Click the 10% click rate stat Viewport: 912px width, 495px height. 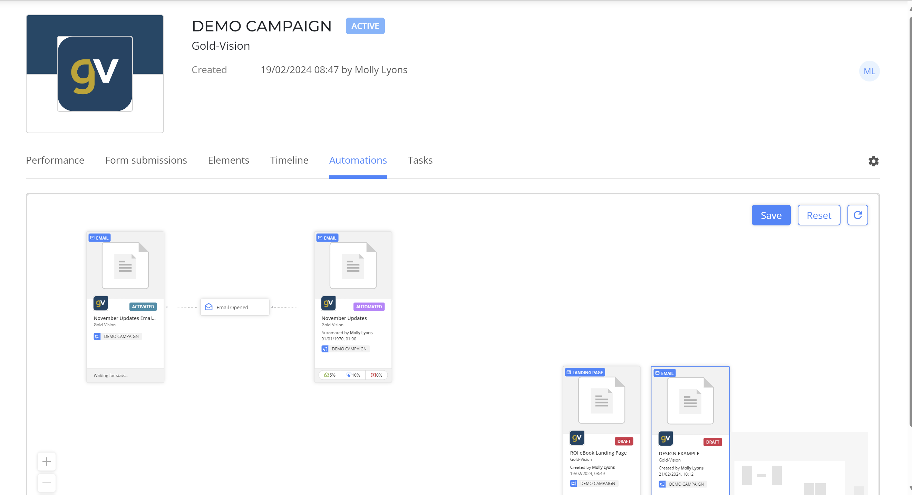click(x=353, y=375)
